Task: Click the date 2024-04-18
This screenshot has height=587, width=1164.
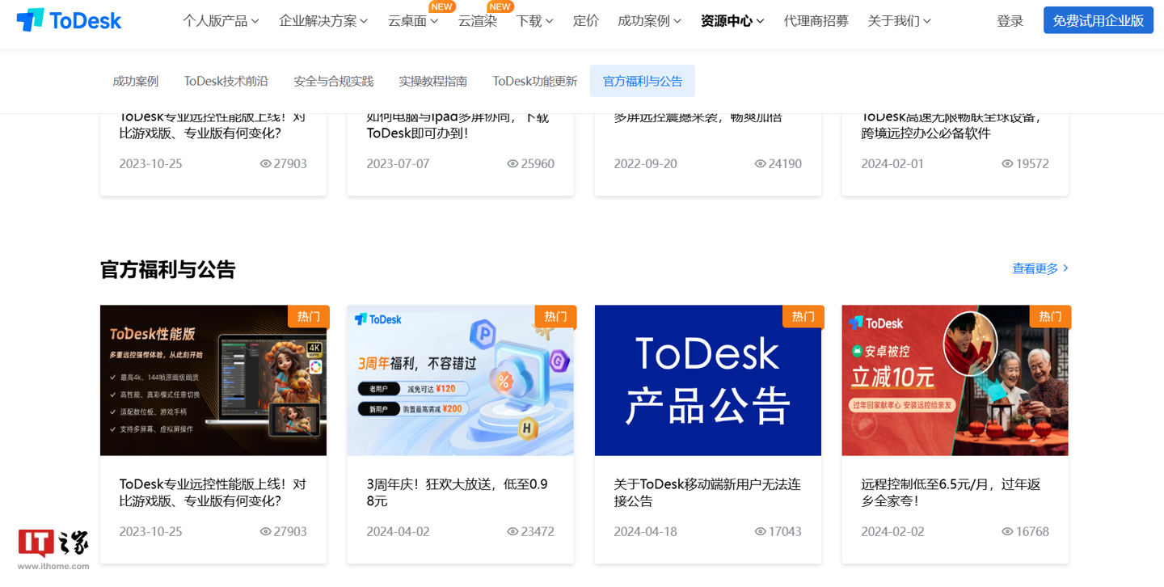Action: 645,531
